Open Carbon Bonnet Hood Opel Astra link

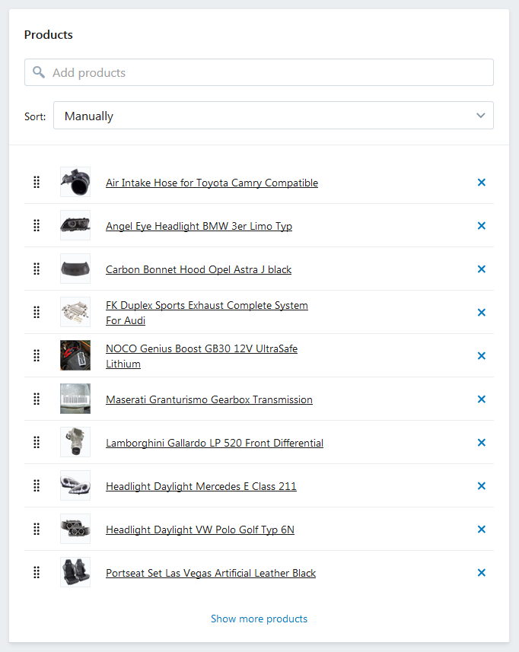click(x=199, y=269)
